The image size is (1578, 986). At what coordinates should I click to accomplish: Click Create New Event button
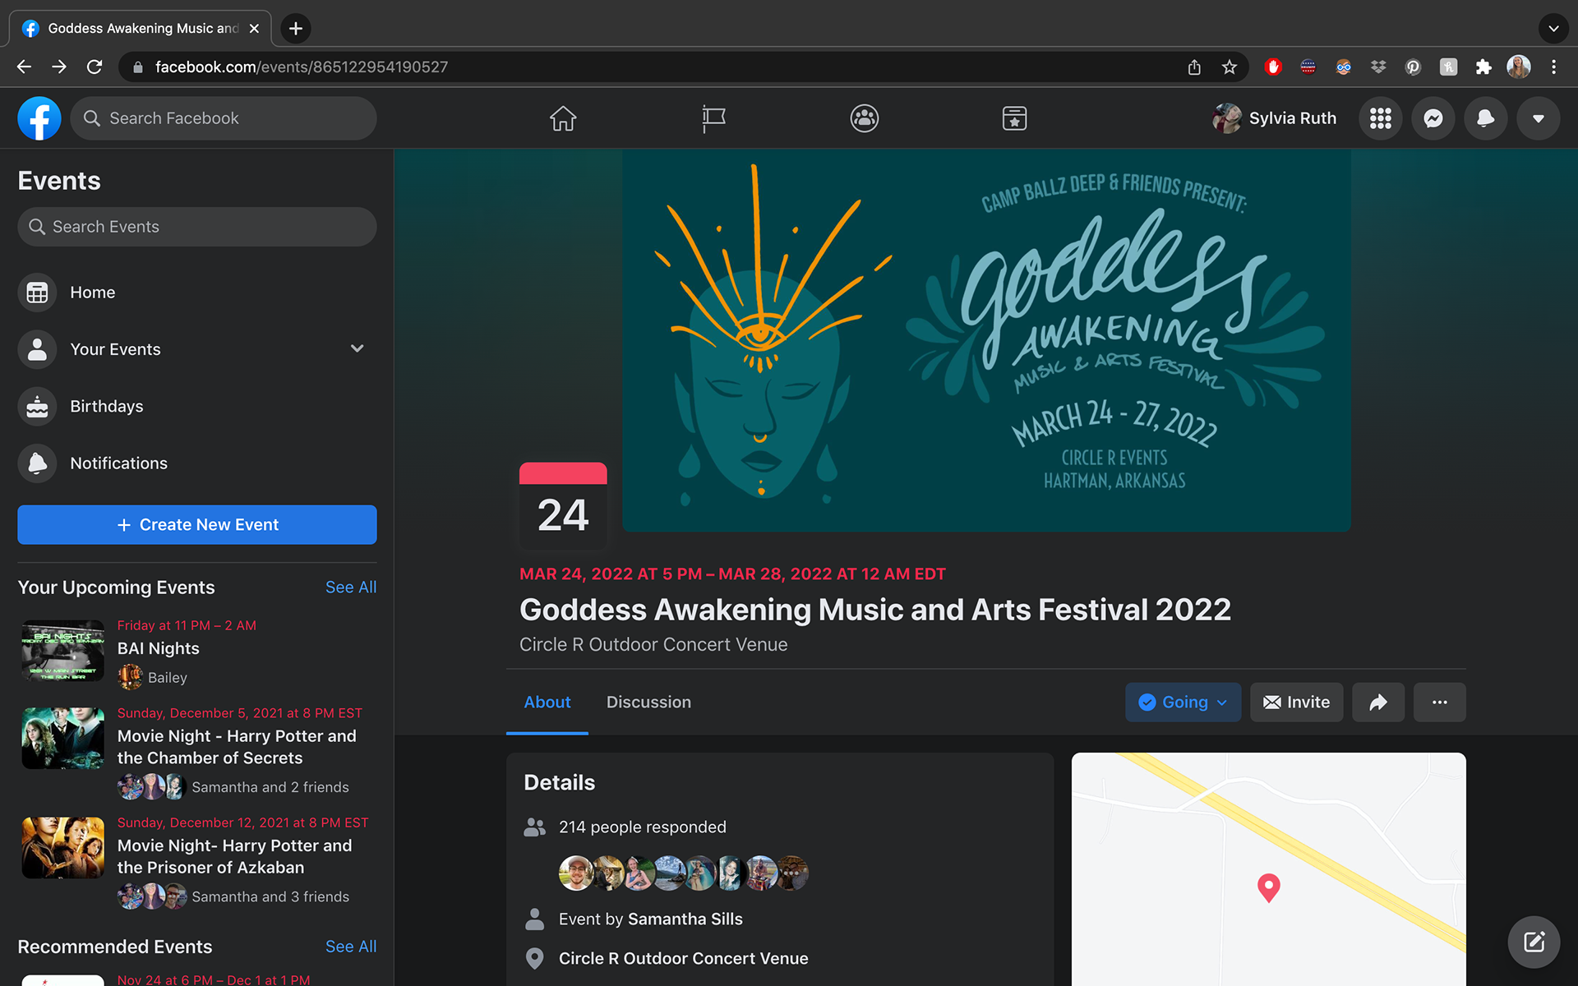coord(197,525)
